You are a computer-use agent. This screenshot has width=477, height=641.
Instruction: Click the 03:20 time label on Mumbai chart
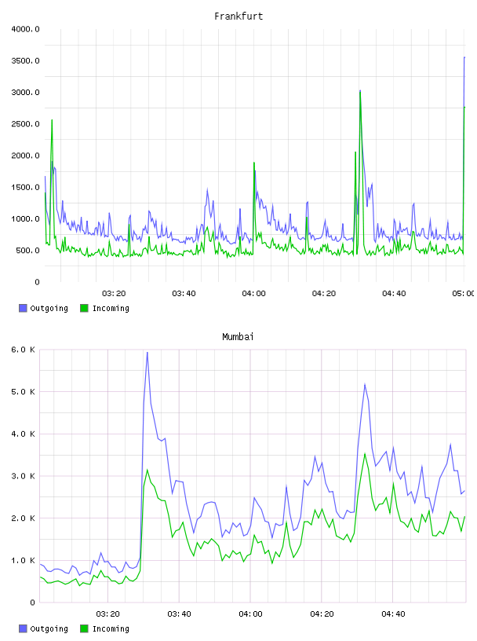pos(107,614)
